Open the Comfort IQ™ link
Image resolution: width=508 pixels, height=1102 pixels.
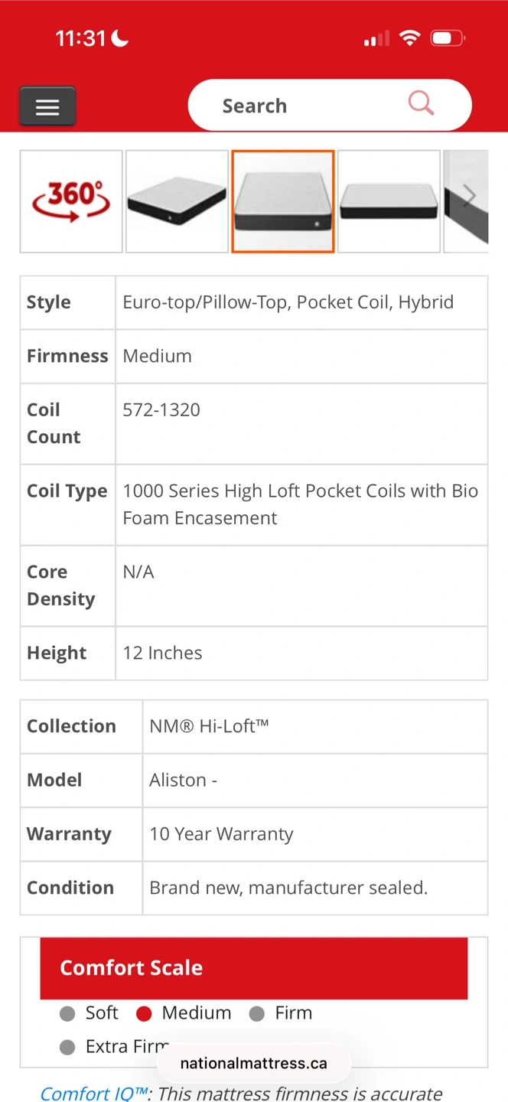click(93, 1093)
